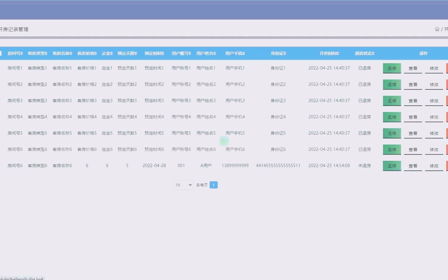The width and height of the screenshot is (448, 280).
Task: Select the 客房价格4 cell
Action: click(87, 117)
